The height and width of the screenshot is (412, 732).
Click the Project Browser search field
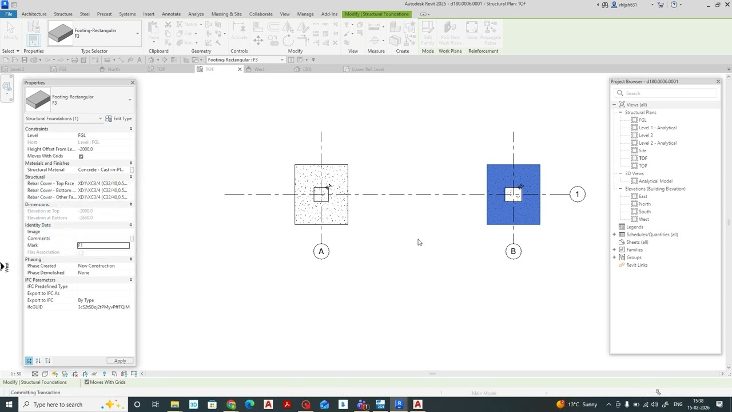(666, 93)
